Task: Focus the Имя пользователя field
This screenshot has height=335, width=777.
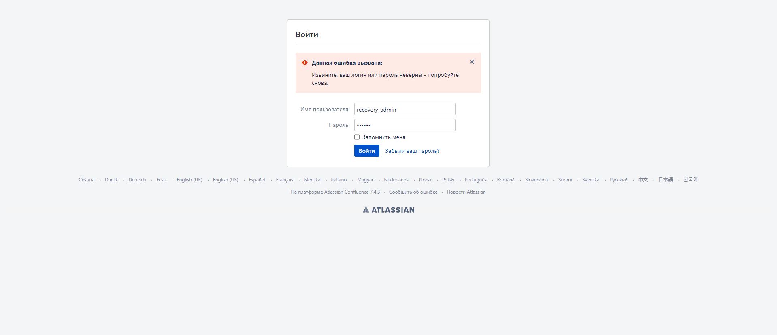Action: click(405, 109)
